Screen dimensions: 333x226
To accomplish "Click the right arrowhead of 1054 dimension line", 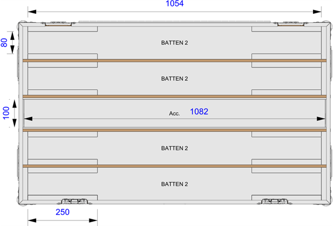I will coord(318,11).
